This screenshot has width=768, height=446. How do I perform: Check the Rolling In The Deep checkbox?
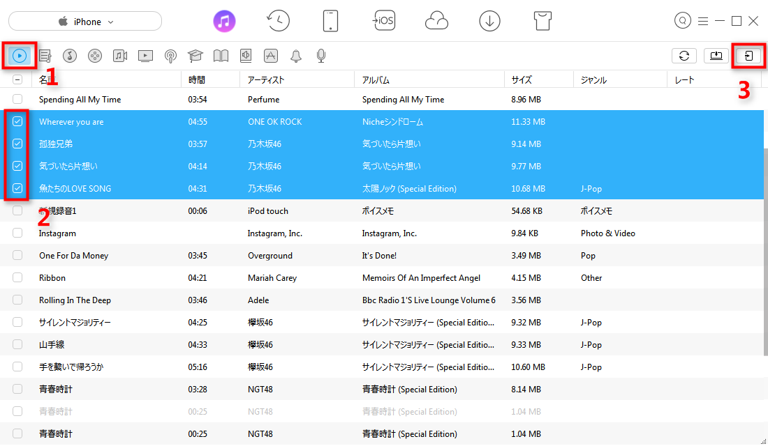[17, 300]
